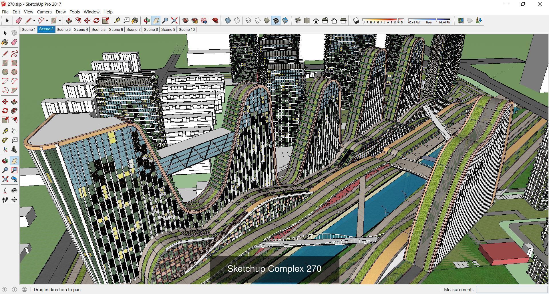The width and height of the screenshot is (549, 294).
Task: Switch to Scene 5 tab
Action: coord(98,29)
